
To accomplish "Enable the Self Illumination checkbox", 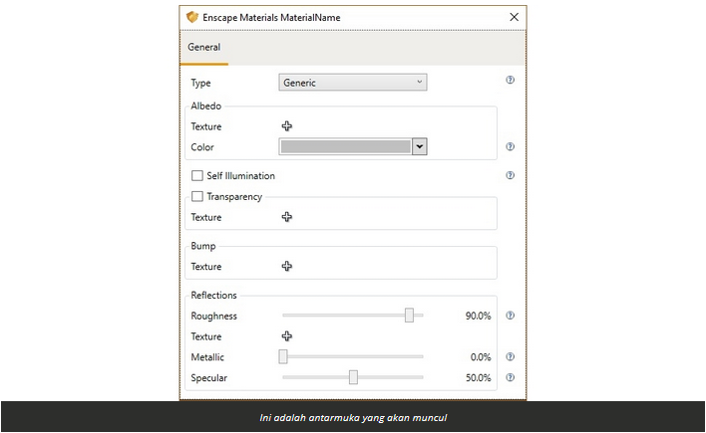I will pos(196,176).
